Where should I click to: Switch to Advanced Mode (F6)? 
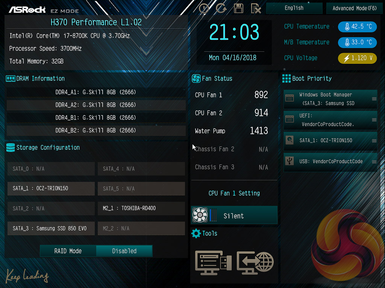click(x=354, y=8)
